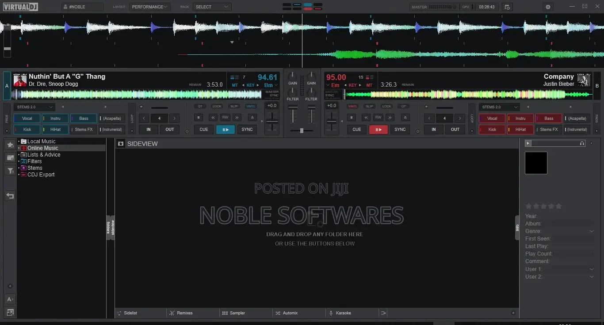Click deck A fast forward button
This screenshot has height=325, width=604.
[237, 118]
